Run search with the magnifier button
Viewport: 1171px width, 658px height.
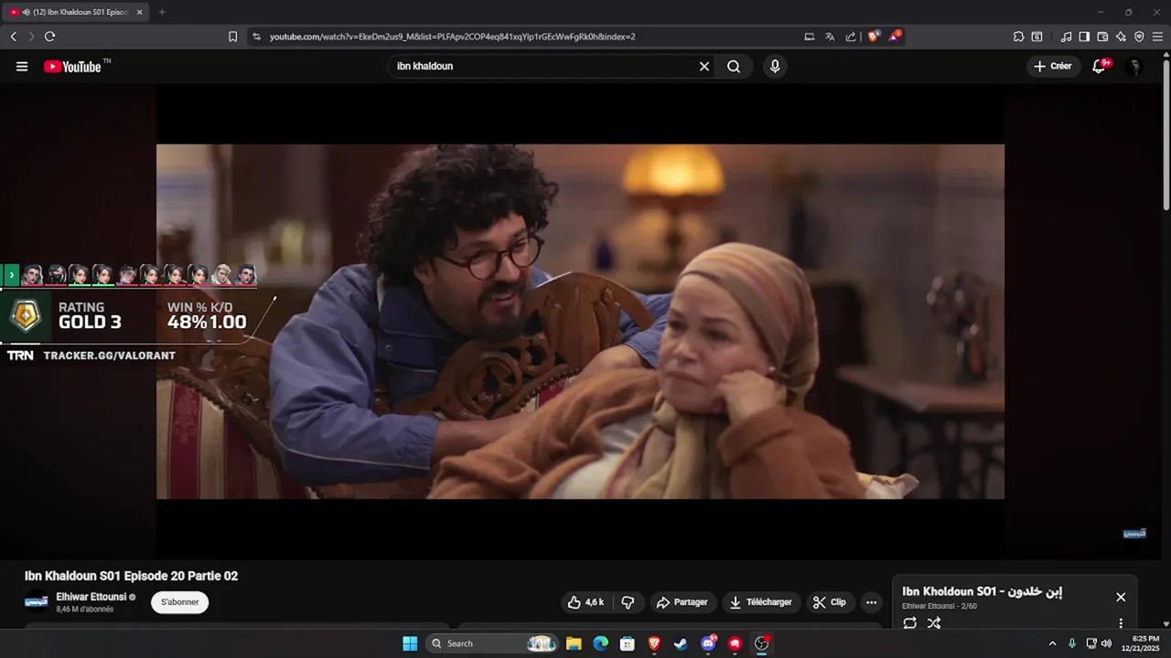tap(734, 67)
